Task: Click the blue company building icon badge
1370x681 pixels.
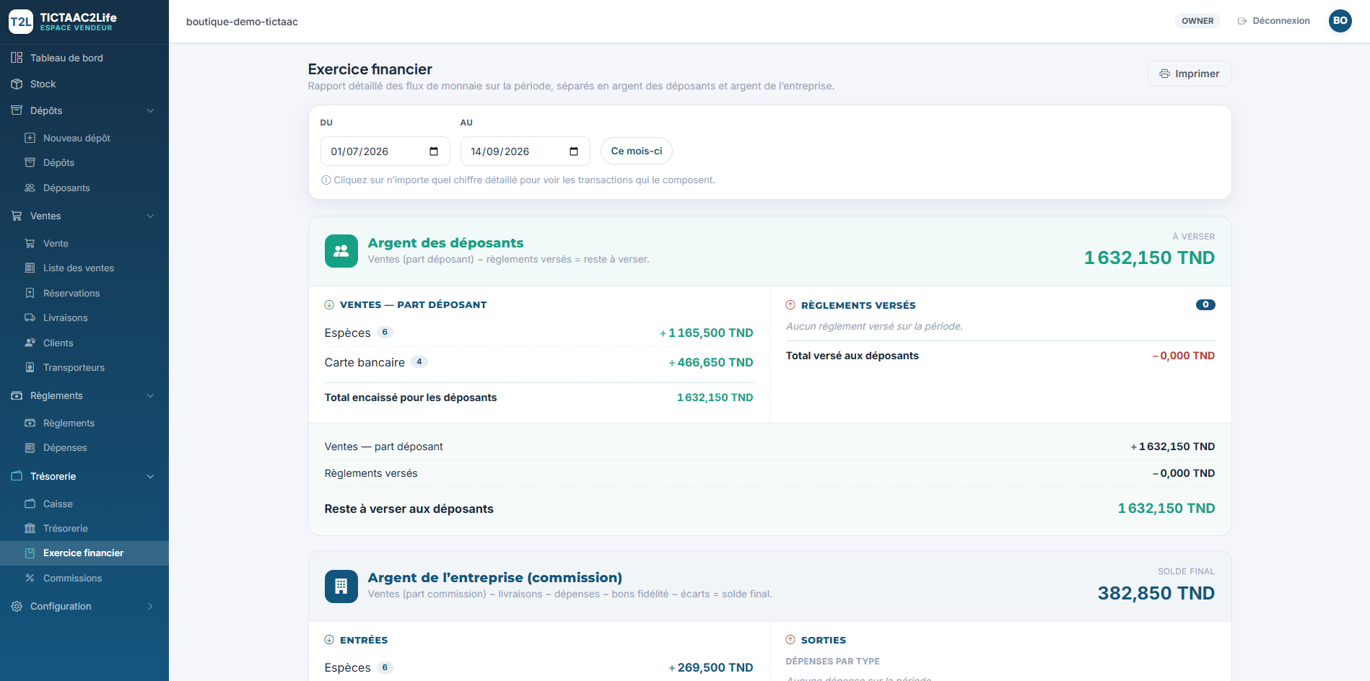Action: point(341,586)
